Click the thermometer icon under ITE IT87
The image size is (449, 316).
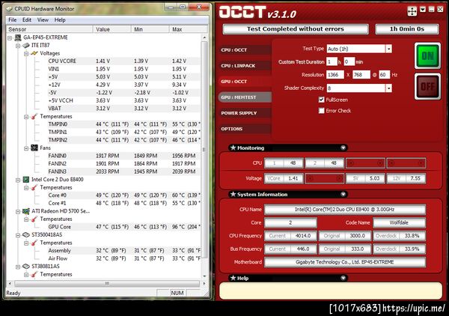(34, 116)
